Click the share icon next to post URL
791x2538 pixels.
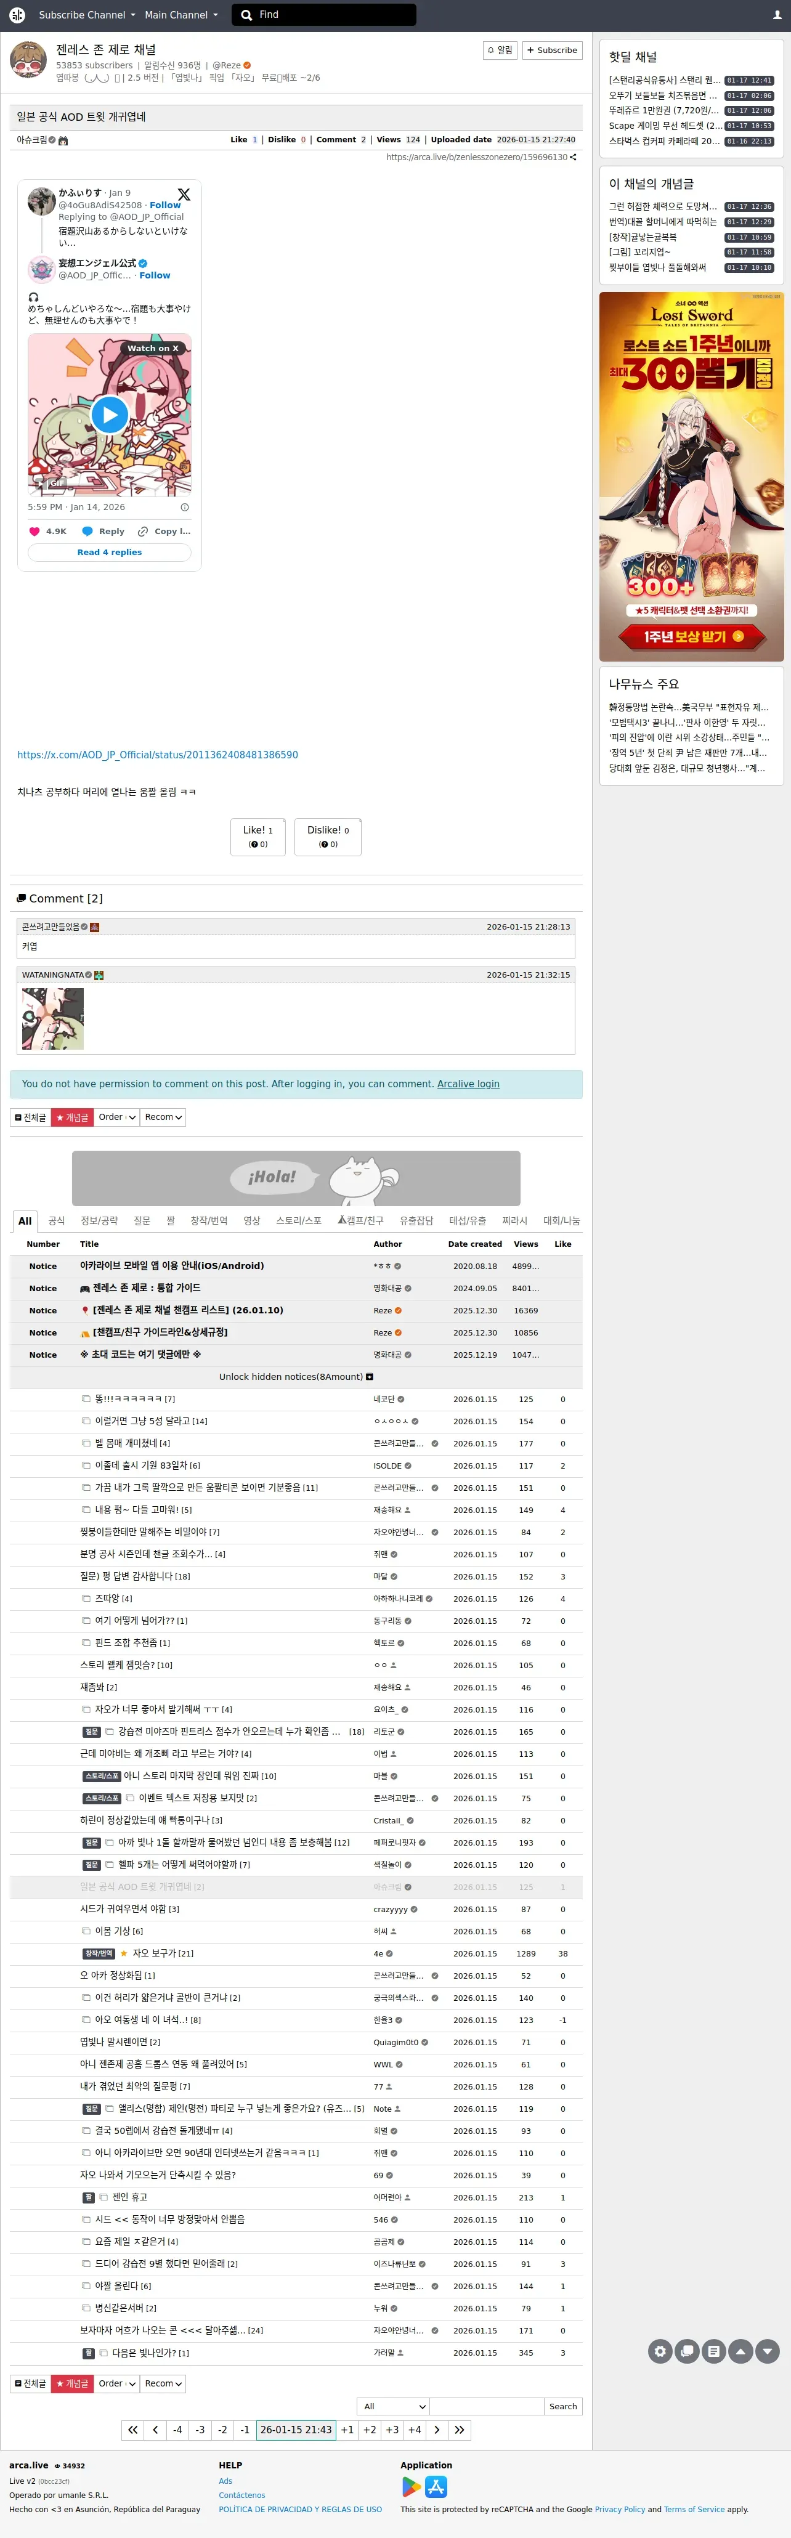tap(574, 156)
